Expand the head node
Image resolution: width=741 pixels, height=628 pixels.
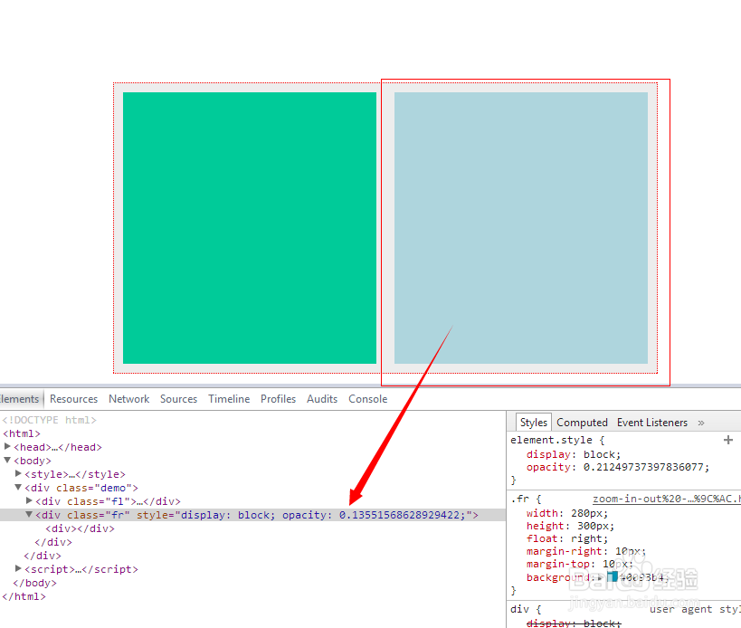point(7,446)
